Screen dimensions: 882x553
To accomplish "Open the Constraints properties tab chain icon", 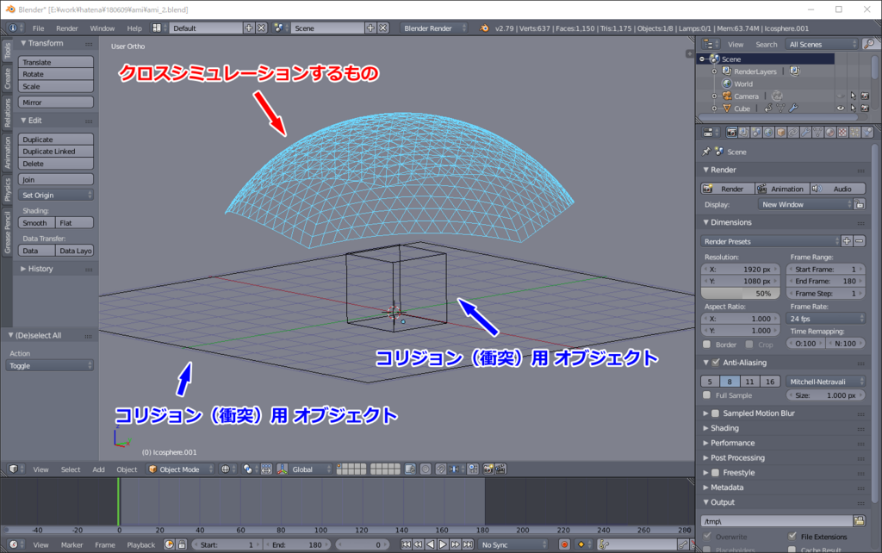I will point(793,132).
